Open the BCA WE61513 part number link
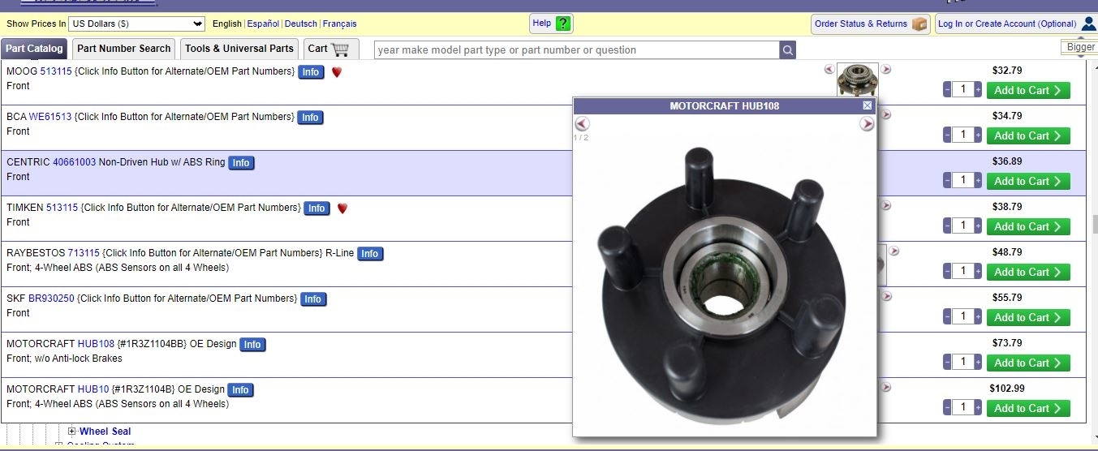Image resolution: width=1098 pixels, height=451 pixels. click(x=50, y=117)
